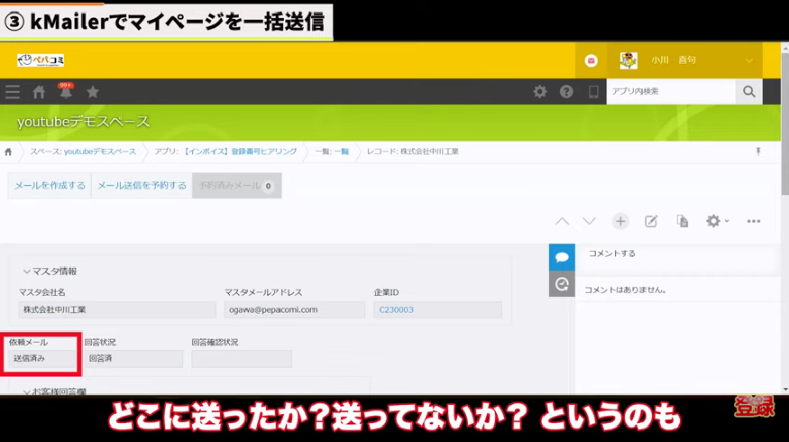The image size is (789, 442).
Task: Click the youtubeデモスペース space title
Action: pyautogui.click(x=84, y=122)
